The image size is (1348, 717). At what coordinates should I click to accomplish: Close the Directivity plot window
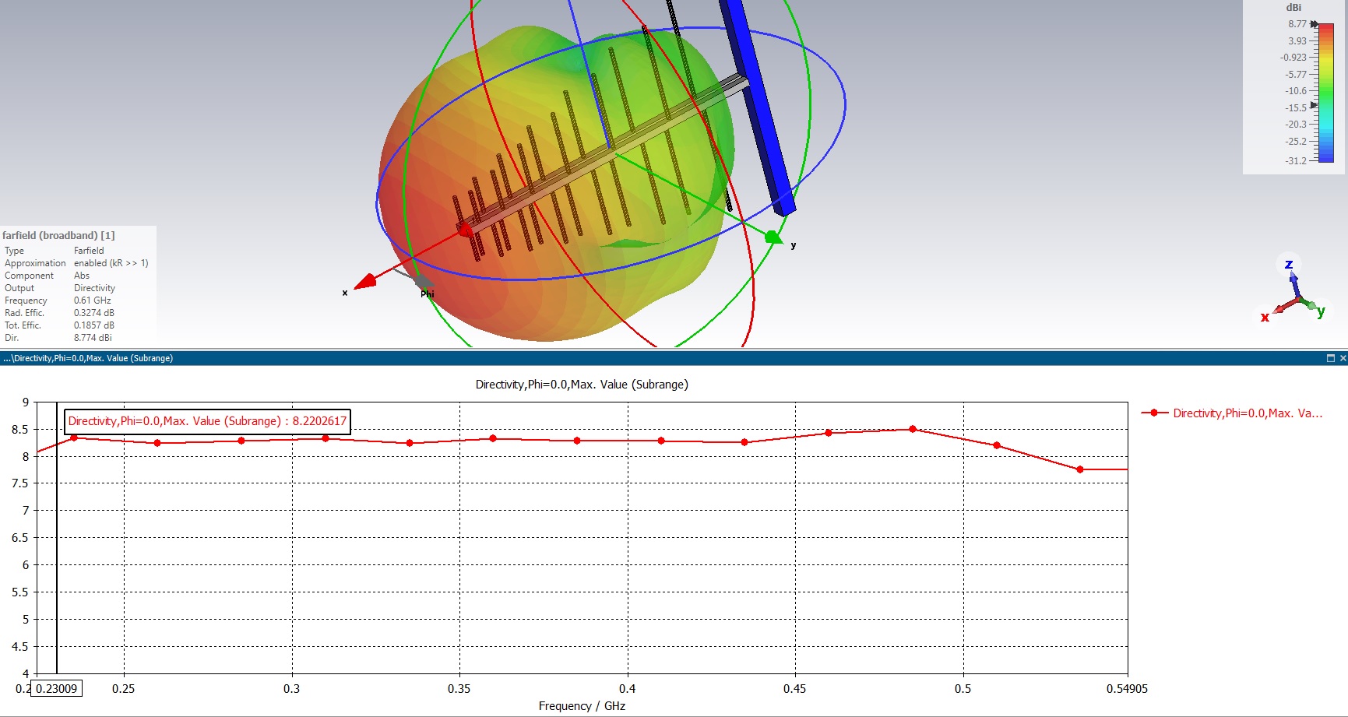[1342, 358]
